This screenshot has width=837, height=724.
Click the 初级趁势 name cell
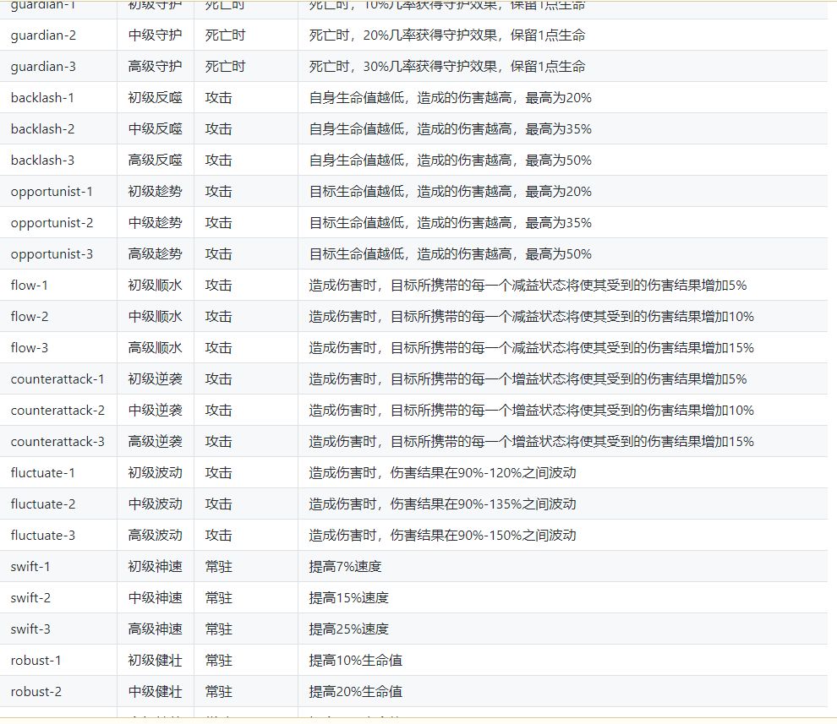156,192
